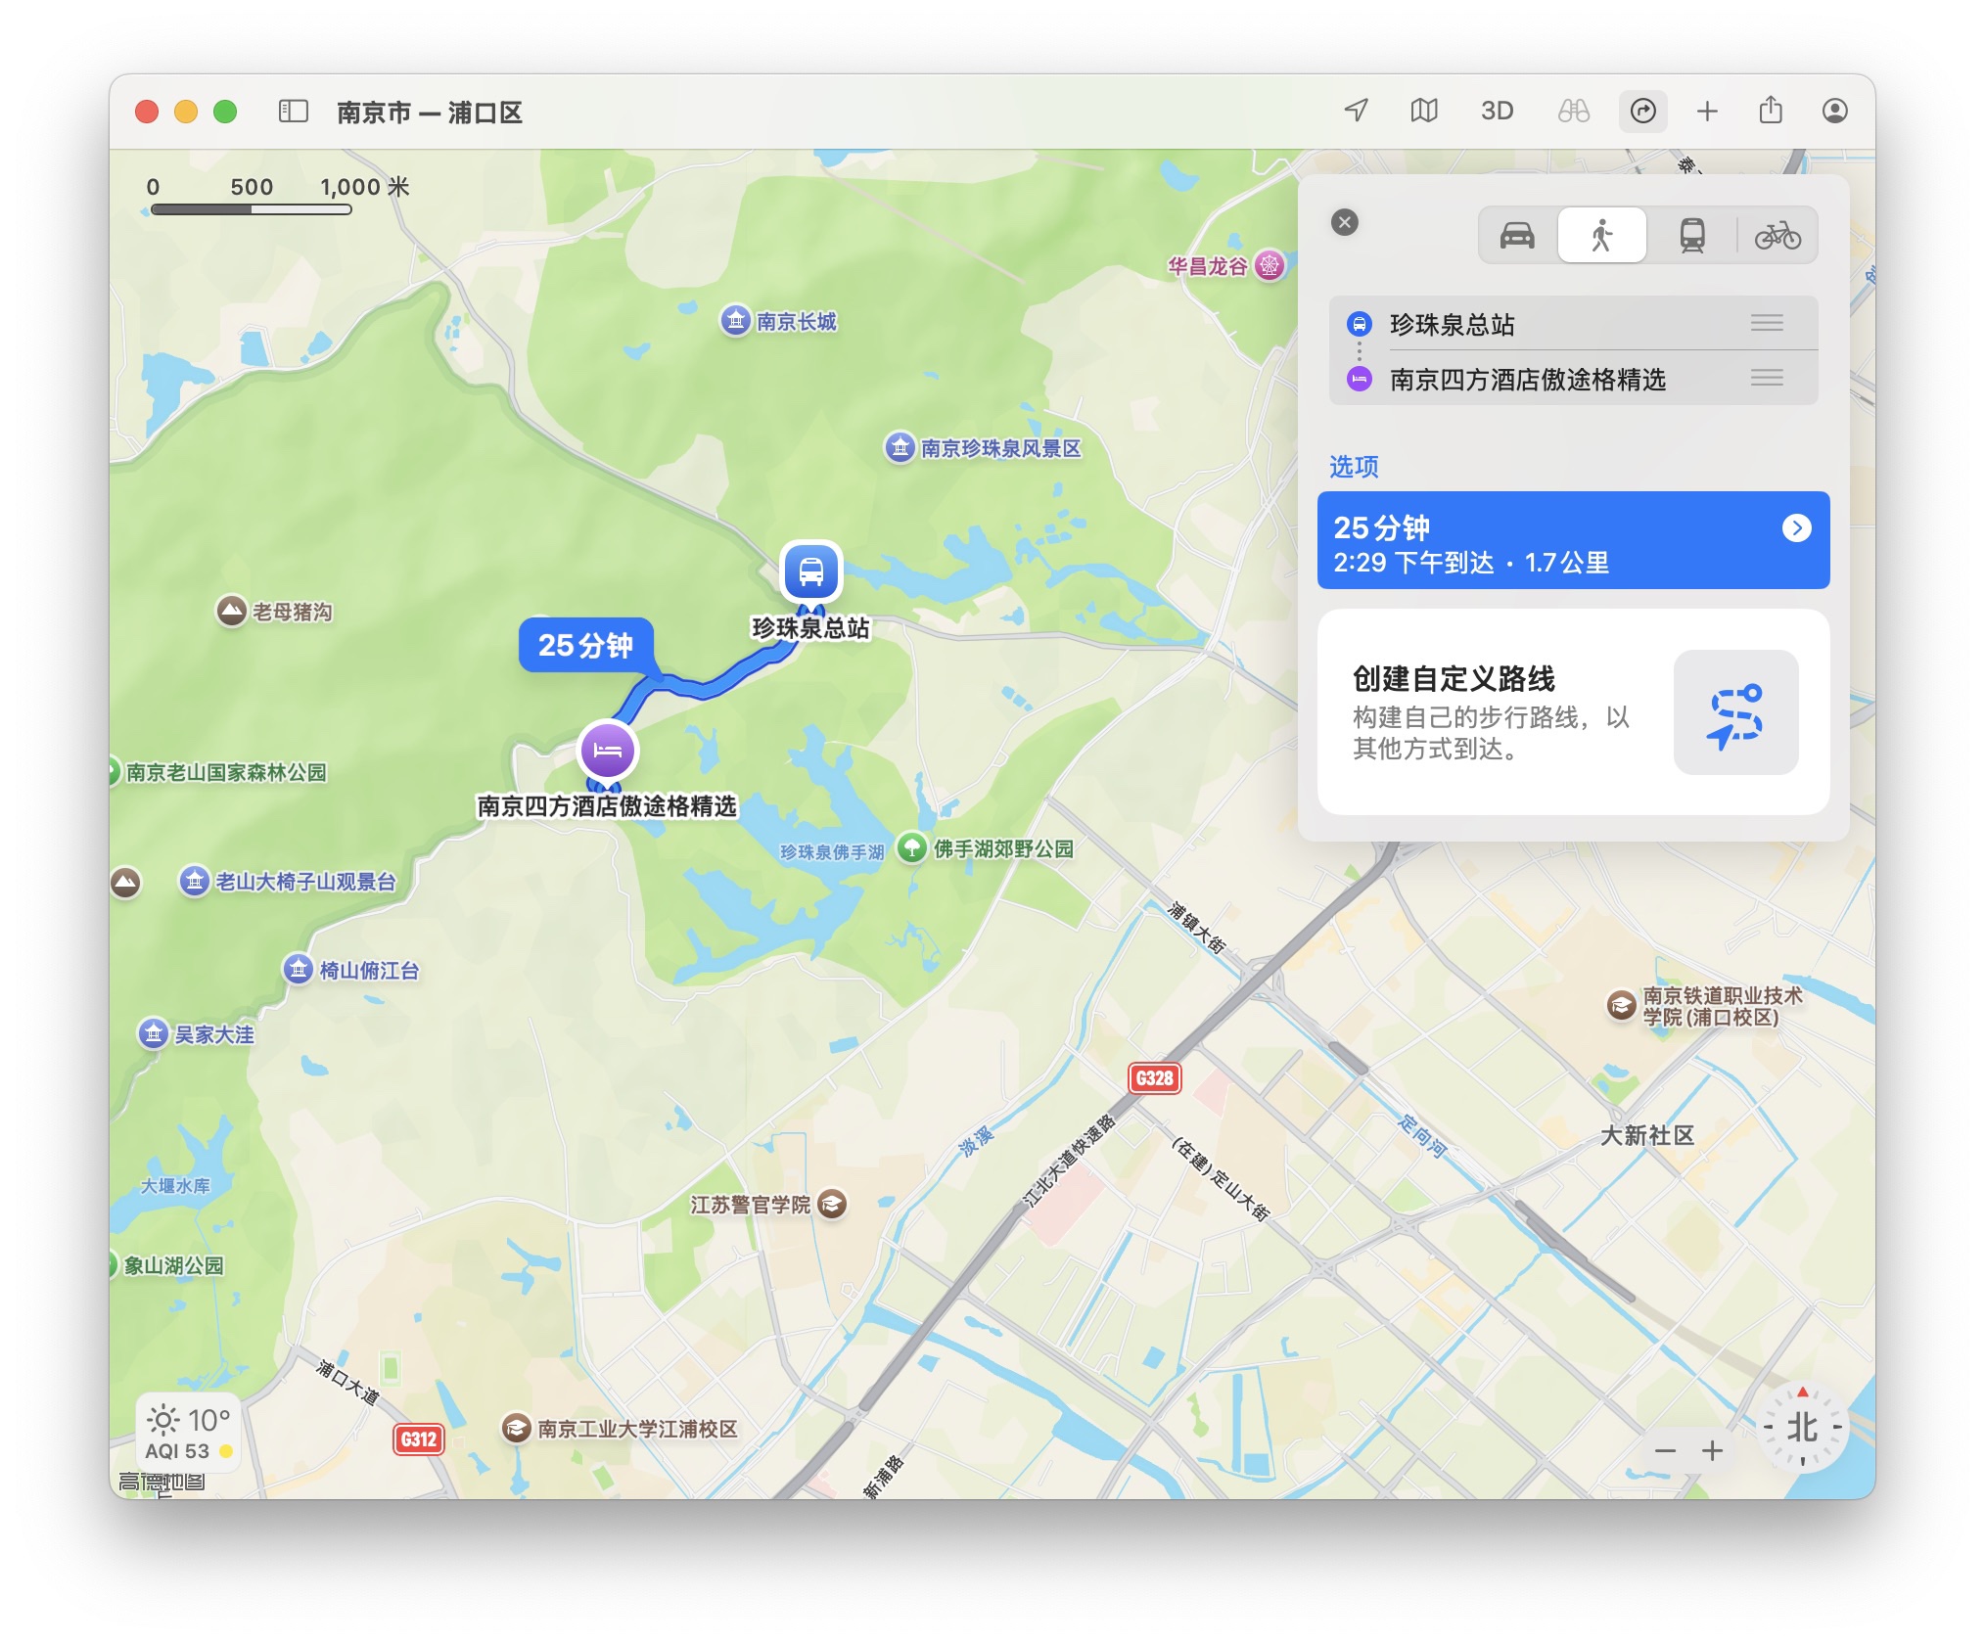Click the 南京四方酒店傲途格精选 map label

point(606,805)
